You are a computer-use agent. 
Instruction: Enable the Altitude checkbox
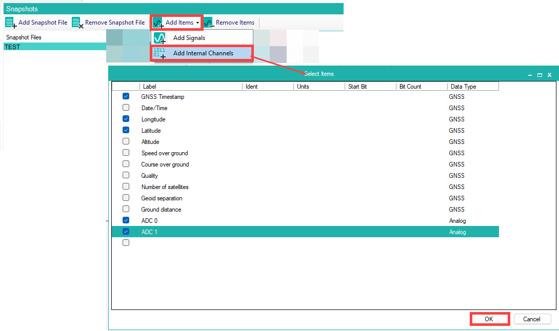coord(126,141)
